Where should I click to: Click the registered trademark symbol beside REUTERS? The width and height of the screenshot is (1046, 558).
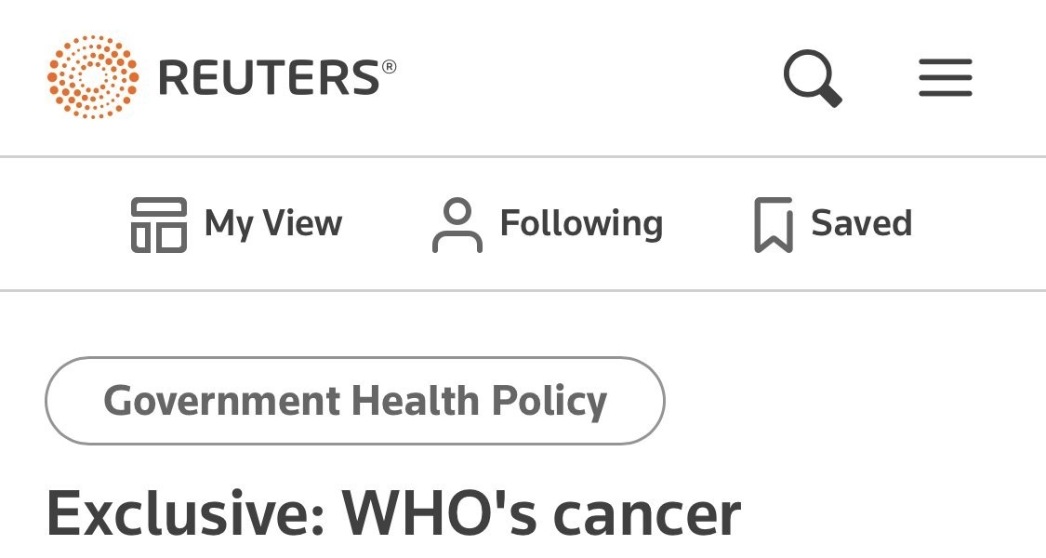click(x=389, y=66)
